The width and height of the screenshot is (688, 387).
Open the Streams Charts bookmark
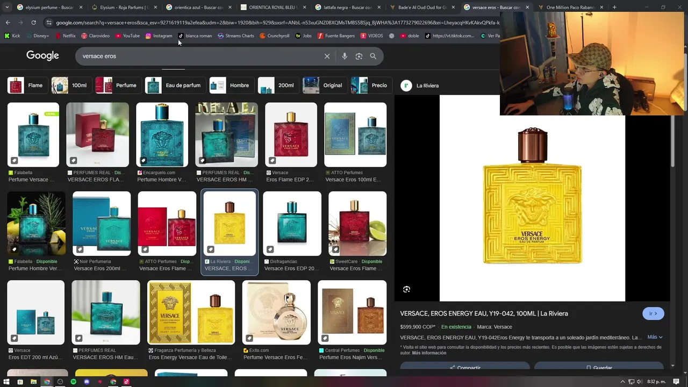click(235, 36)
